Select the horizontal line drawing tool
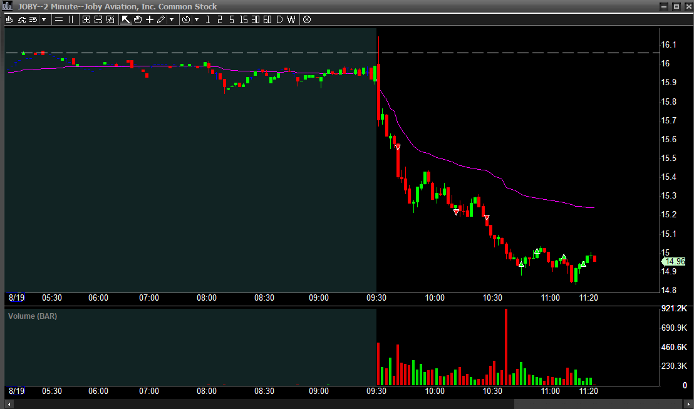This screenshot has width=694, height=409. [x=59, y=19]
